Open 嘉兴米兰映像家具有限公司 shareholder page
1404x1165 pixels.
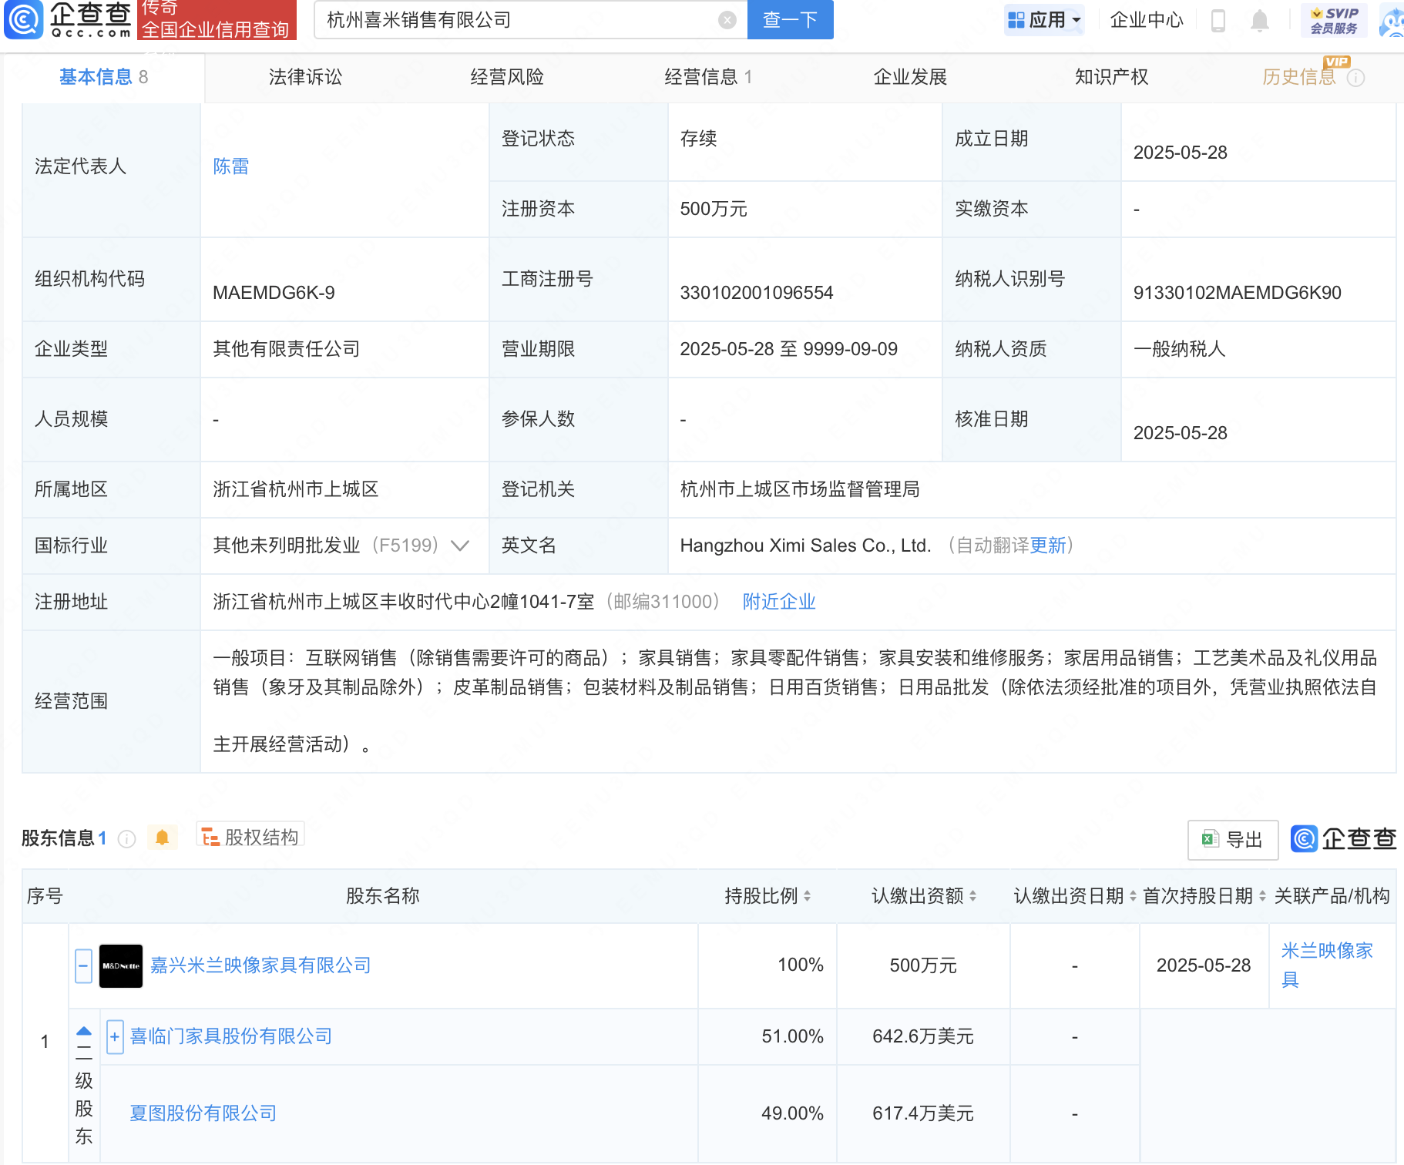click(x=260, y=965)
